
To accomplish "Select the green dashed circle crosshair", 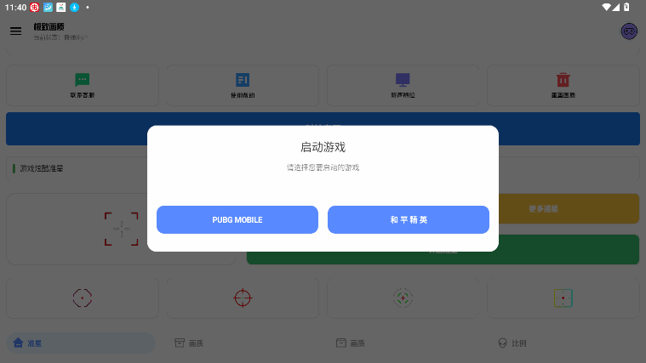I will 403,298.
